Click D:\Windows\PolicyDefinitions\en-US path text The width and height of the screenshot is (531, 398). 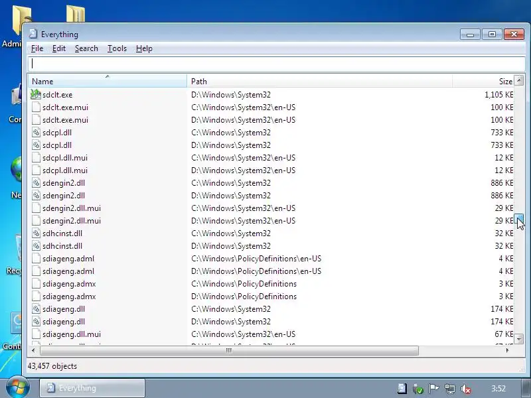[256, 271]
